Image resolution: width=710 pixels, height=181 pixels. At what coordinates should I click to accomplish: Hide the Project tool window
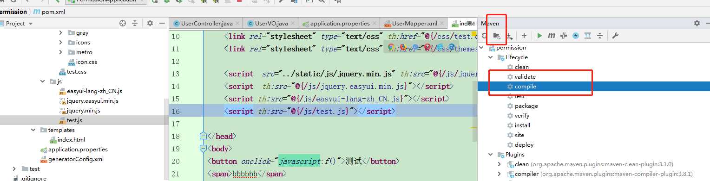[x=162, y=23]
